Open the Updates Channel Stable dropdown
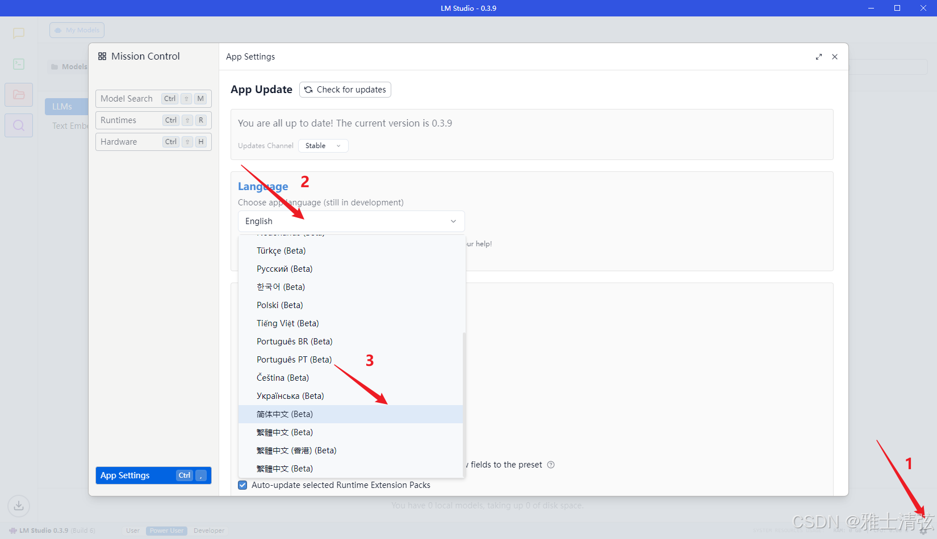This screenshot has height=539, width=937. tap(323, 146)
